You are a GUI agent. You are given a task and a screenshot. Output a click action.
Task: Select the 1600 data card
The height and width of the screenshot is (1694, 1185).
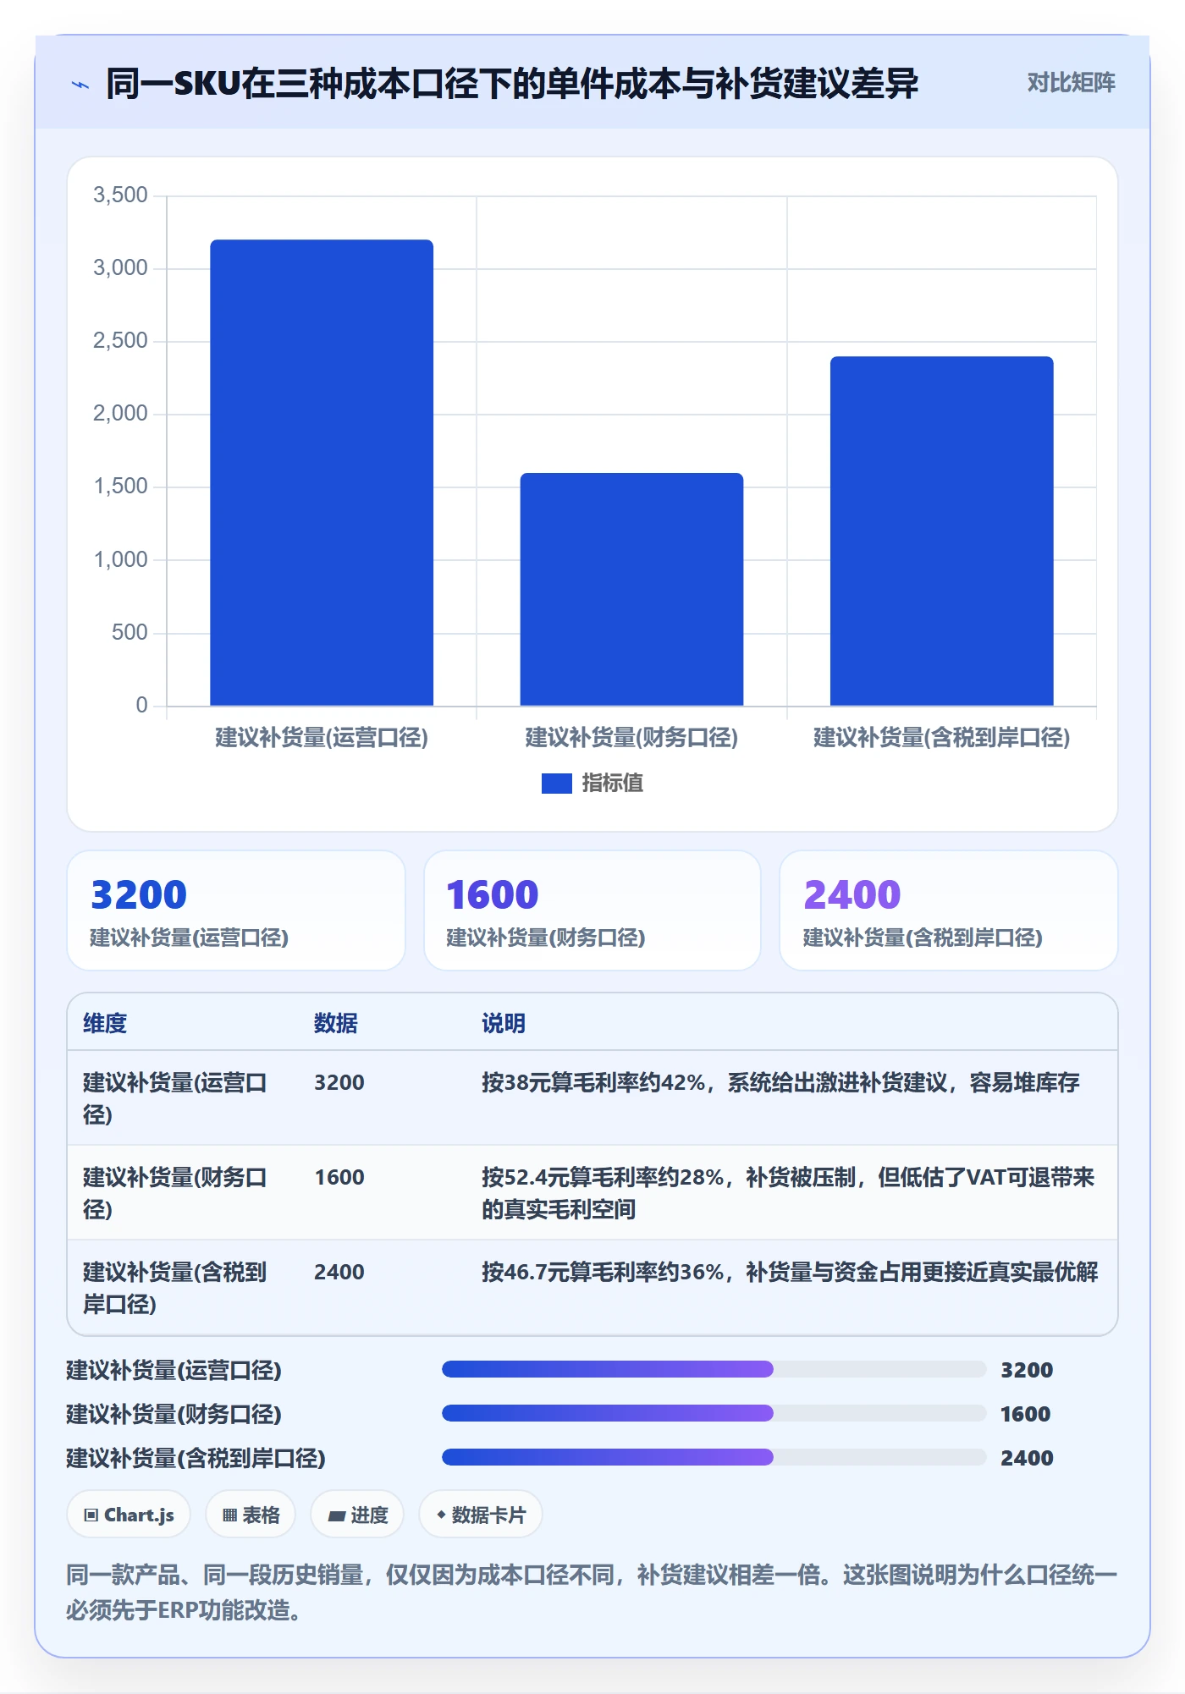[x=592, y=910]
